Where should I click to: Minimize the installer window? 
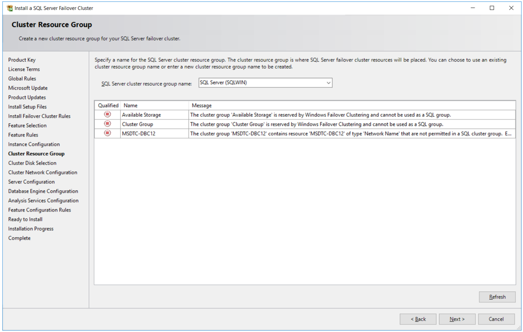click(473, 8)
